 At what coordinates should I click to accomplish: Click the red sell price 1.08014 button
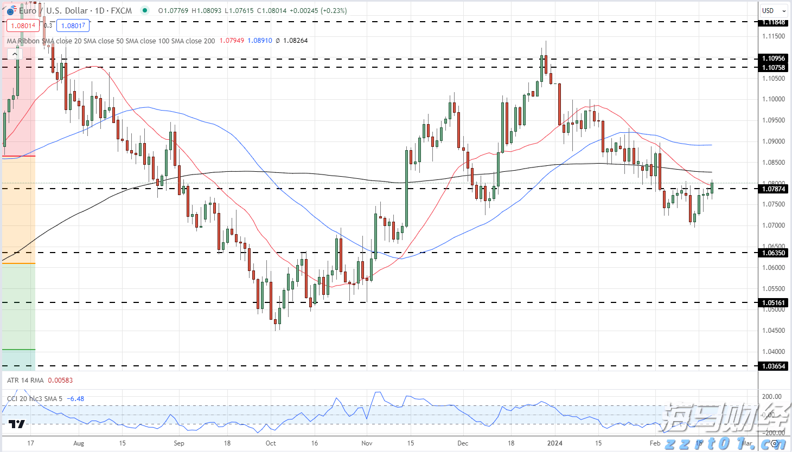pos(23,25)
